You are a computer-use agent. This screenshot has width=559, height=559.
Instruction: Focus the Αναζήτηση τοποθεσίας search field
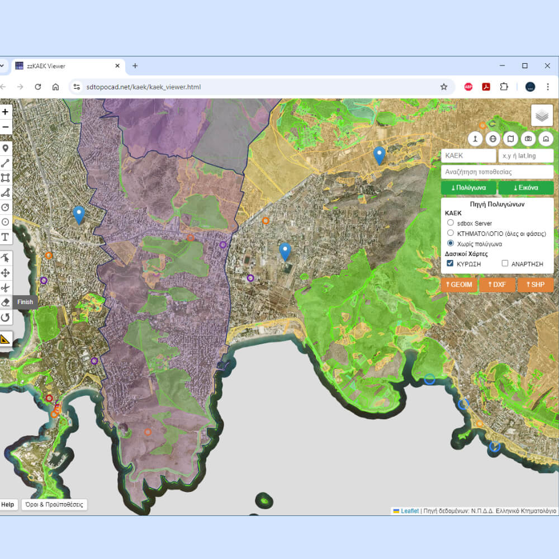(x=497, y=172)
